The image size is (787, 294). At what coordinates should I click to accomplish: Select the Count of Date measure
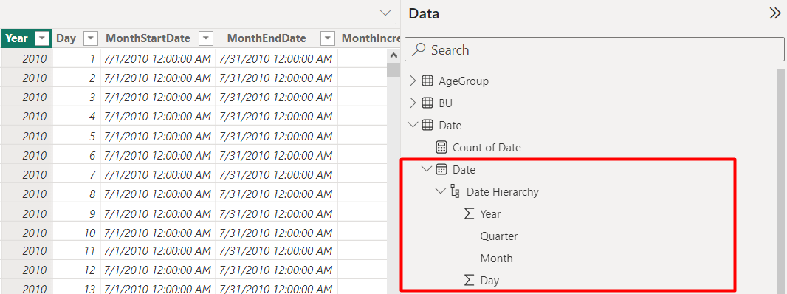point(487,147)
